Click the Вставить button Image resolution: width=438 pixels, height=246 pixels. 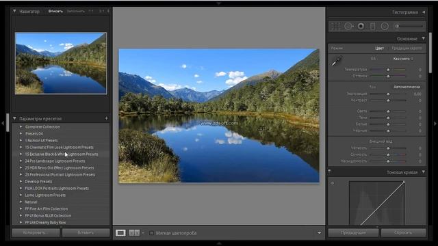(86, 232)
